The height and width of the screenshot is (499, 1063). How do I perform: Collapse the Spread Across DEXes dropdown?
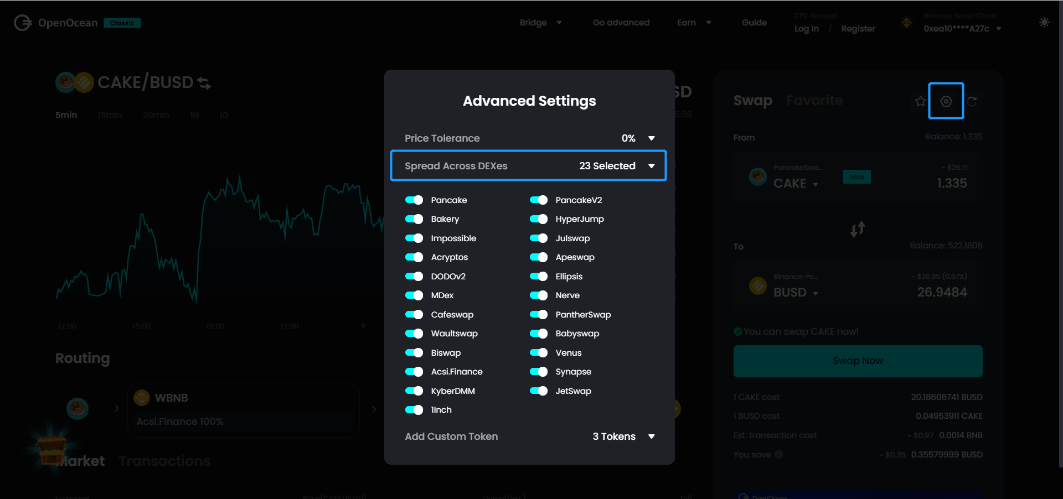652,166
